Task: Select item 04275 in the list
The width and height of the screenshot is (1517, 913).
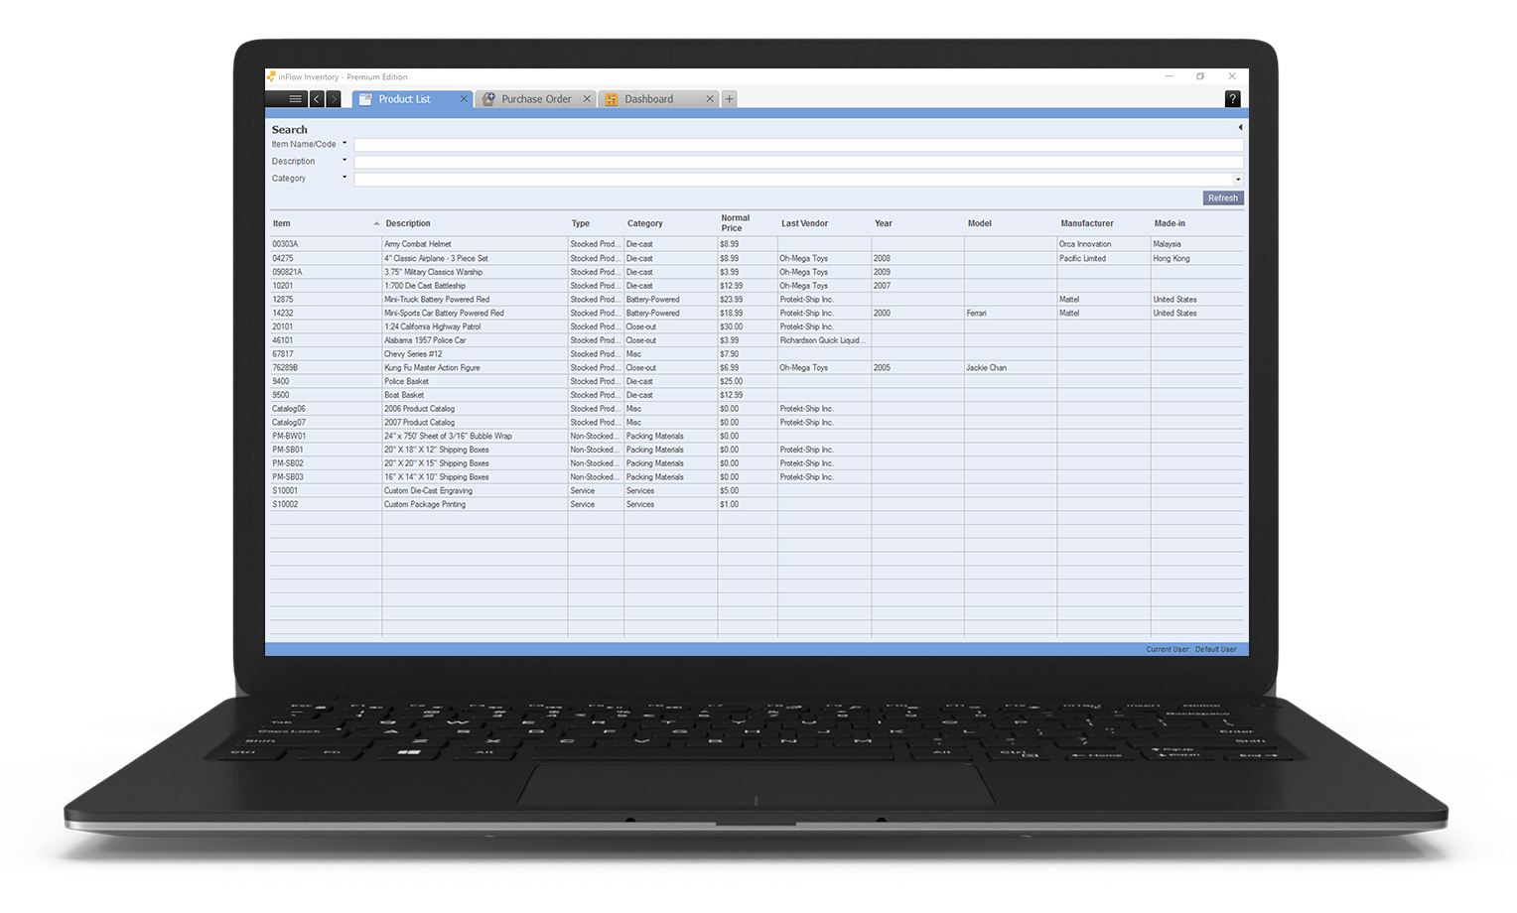Action: coord(757,258)
